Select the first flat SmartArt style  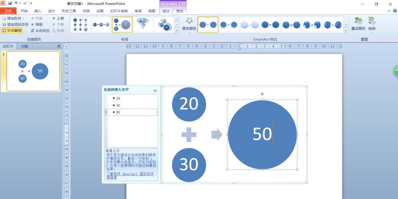pyautogui.click(x=208, y=25)
